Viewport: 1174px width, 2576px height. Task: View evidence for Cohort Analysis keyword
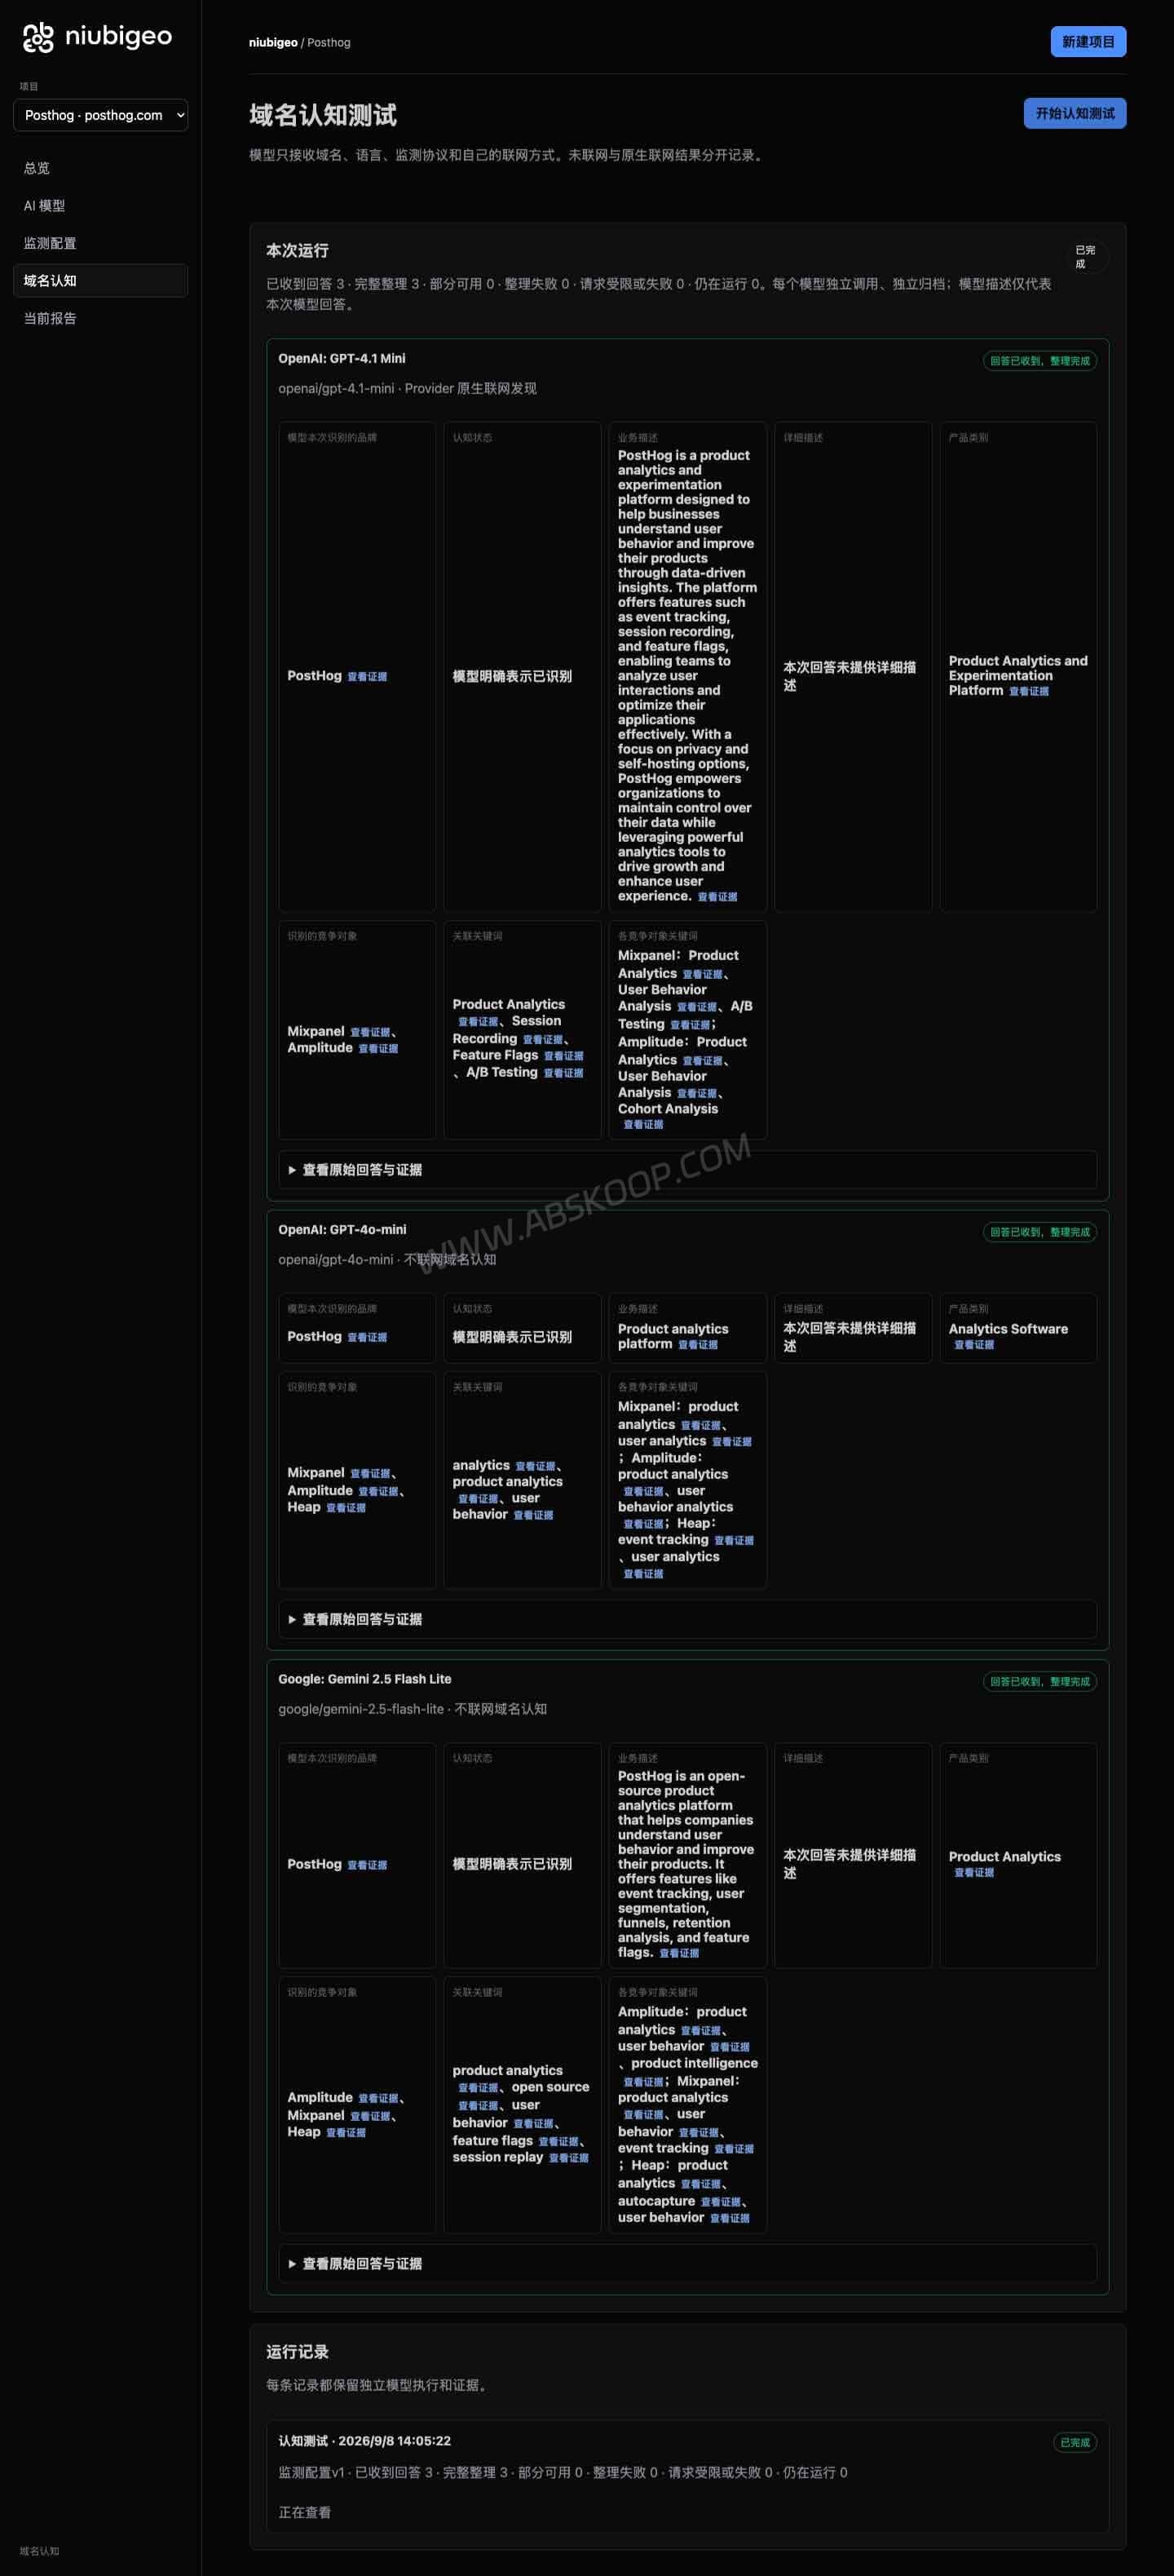(643, 1125)
